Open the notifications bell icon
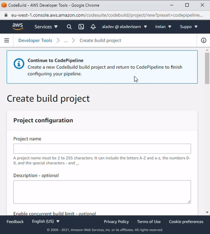Image resolution: width=210 pixels, height=234 pixels. (93, 27)
